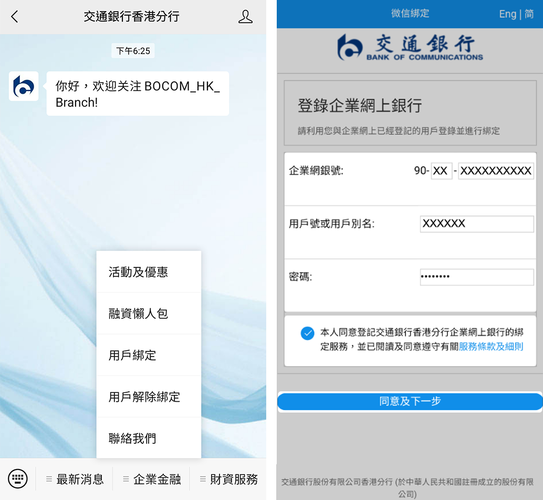Tap the 下午6:25 timestamp
This screenshot has height=500, width=543.
coord(133,51)
